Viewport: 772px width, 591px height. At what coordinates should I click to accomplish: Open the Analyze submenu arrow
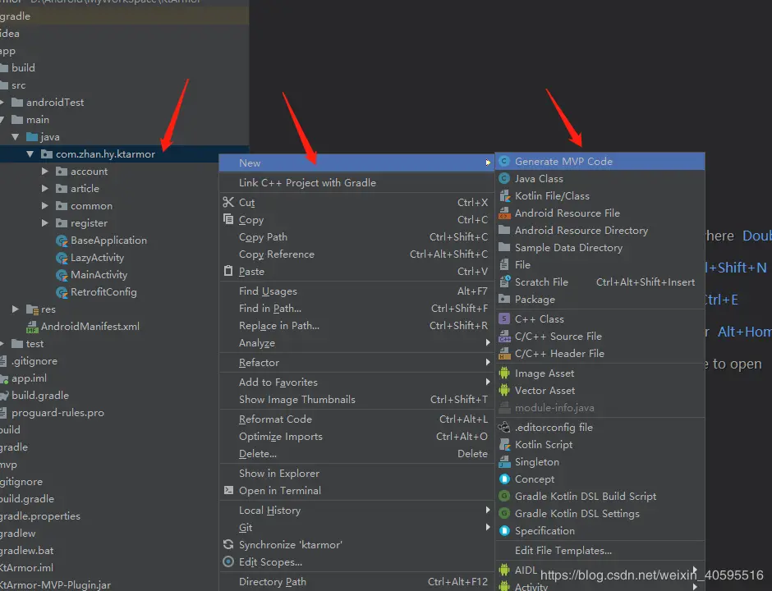[x=487, y=342]
